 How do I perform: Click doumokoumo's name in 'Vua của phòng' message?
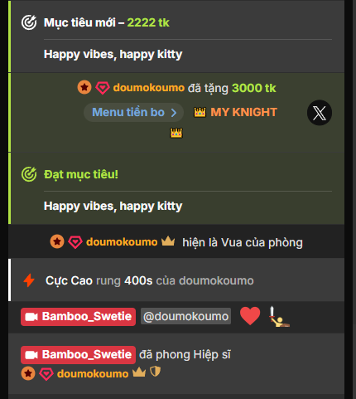click(122, 242)
